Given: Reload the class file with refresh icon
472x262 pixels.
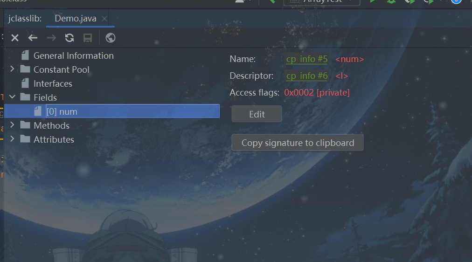Looking at the screenshot, I should tap(69, 38).
